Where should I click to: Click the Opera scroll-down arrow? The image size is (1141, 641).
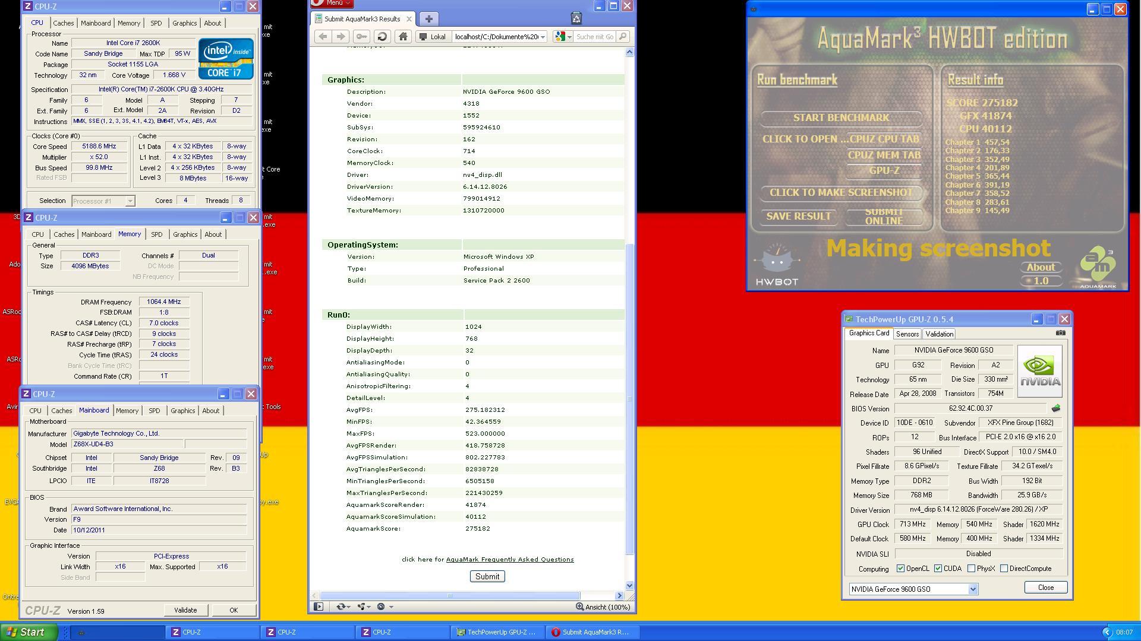(x=629, y=586)
